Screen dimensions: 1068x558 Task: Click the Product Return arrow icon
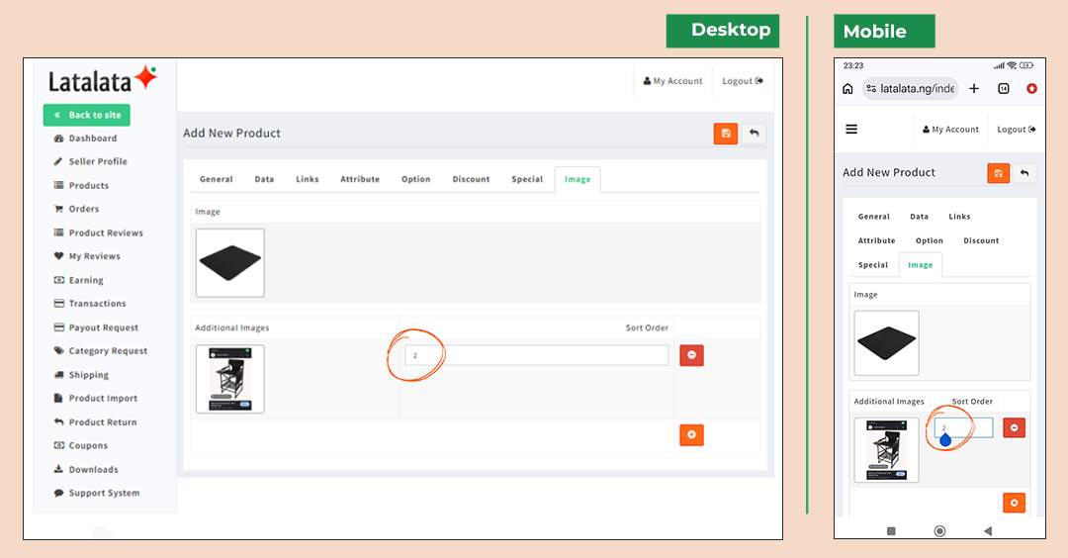(x=58, y=421)
